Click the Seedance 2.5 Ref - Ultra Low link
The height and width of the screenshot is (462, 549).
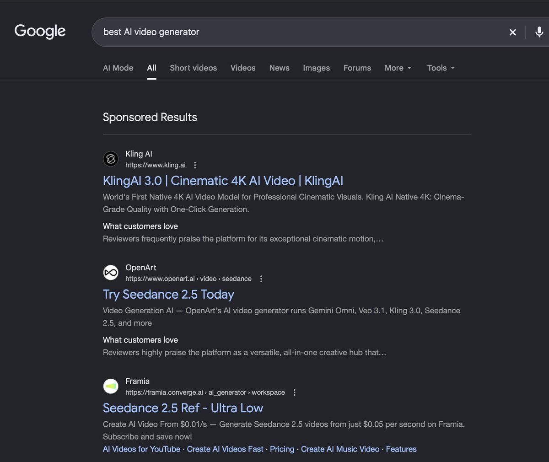183,408
